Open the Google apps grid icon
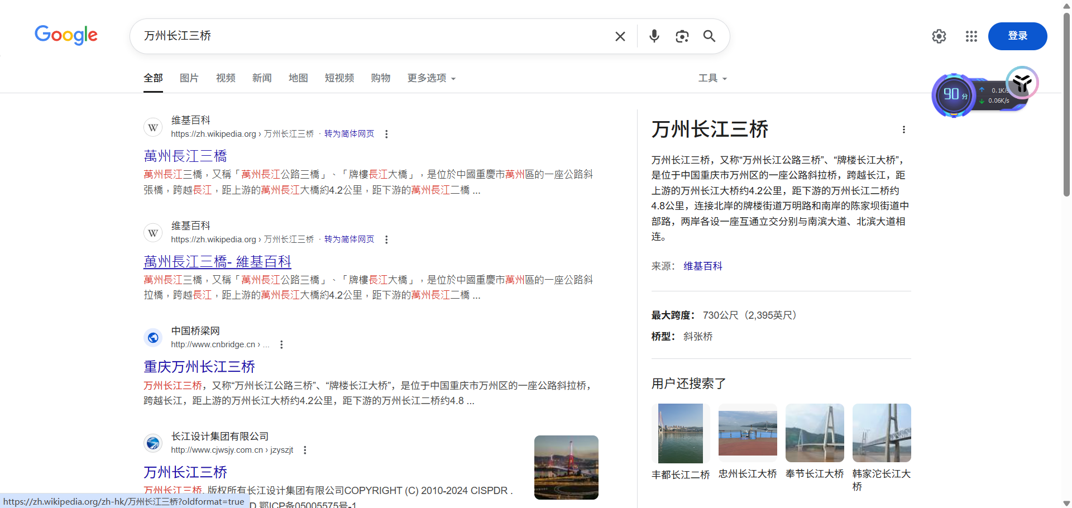Screen dimensions: 1072x508 click(971, 36)
